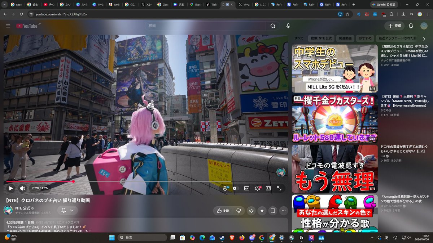Select the すべて filter chip

299,38
